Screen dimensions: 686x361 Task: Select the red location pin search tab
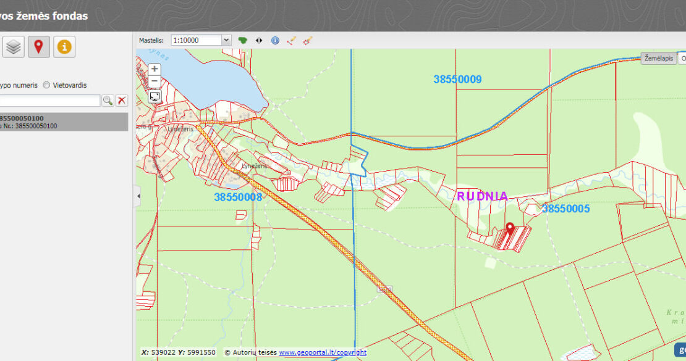pyautogui.click(x=38, y=47)
